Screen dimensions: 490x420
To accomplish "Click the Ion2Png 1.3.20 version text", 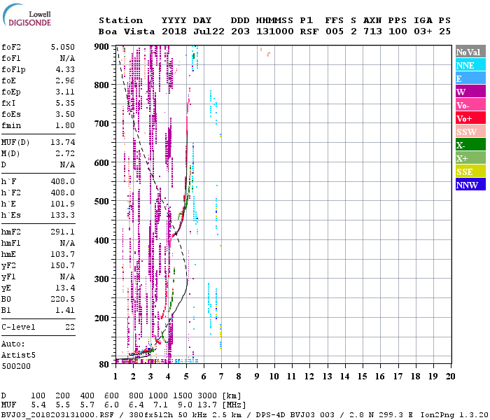I will (x=454, y=415).
